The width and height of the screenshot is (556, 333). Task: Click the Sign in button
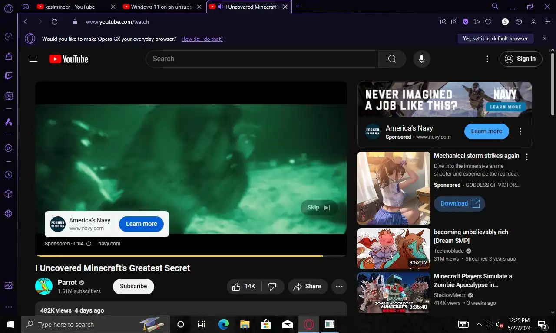(x=521, y=59)
